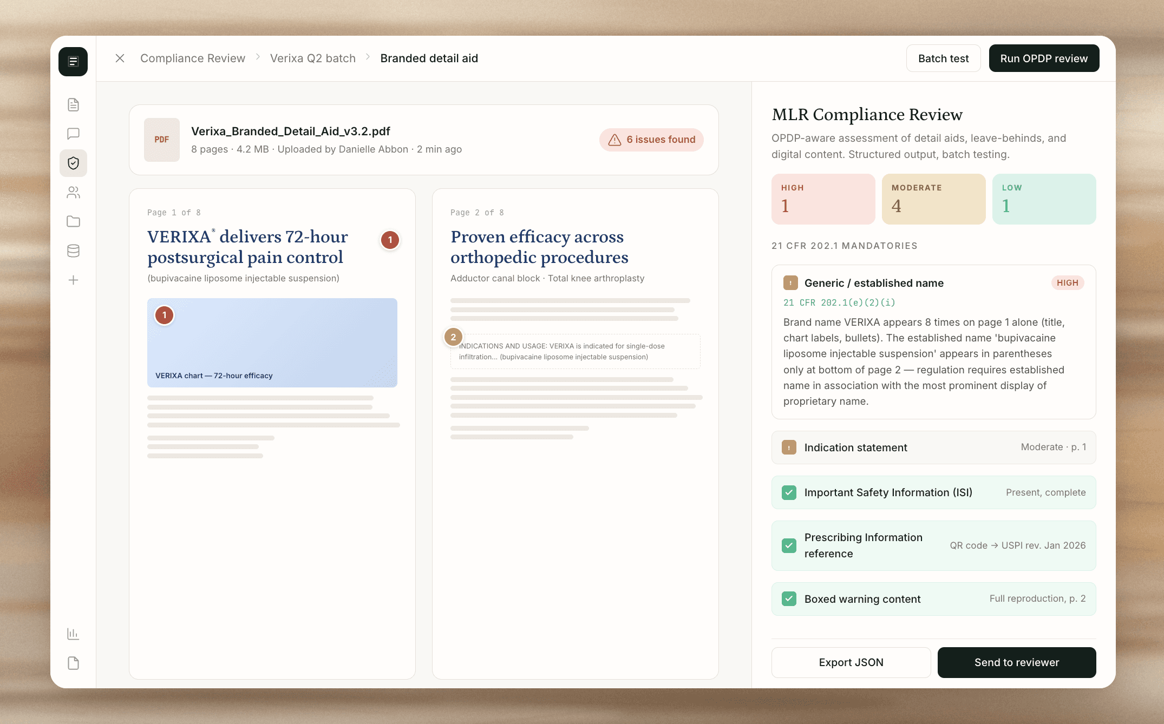The height and width of the screenshot is (724, 1164).
Task: Click annotation marker 2 on page 2
Action: (453, 337)
